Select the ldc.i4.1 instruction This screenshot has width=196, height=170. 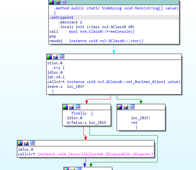click(x=56, y=77)
